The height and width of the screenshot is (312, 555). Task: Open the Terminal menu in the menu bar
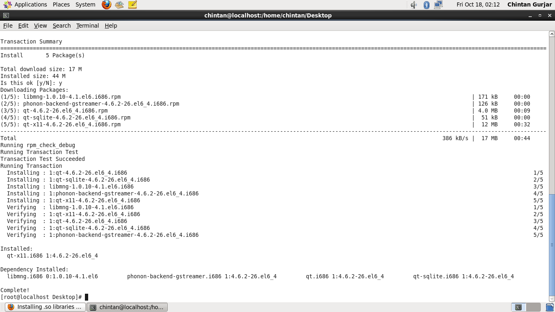click(x=87, y=26)
